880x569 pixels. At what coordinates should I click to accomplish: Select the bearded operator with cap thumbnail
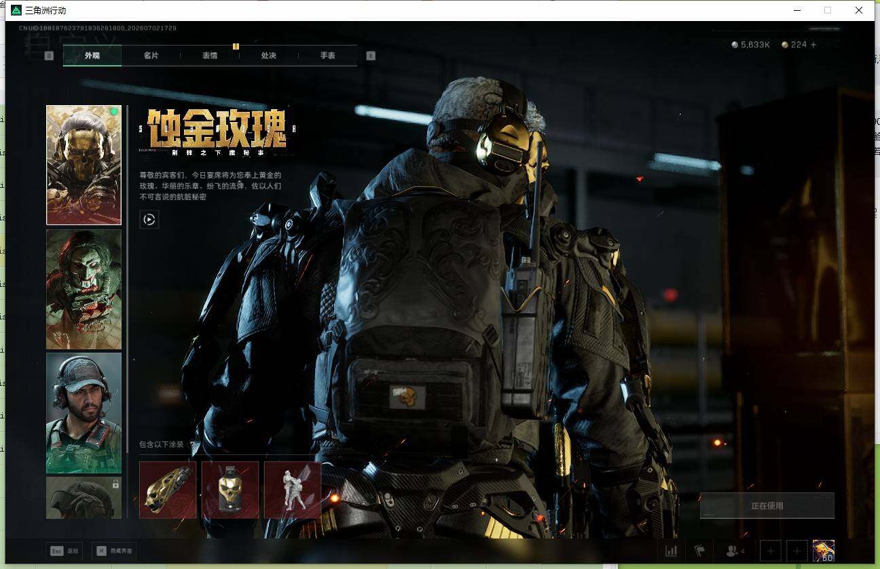(x=84, y=412)
